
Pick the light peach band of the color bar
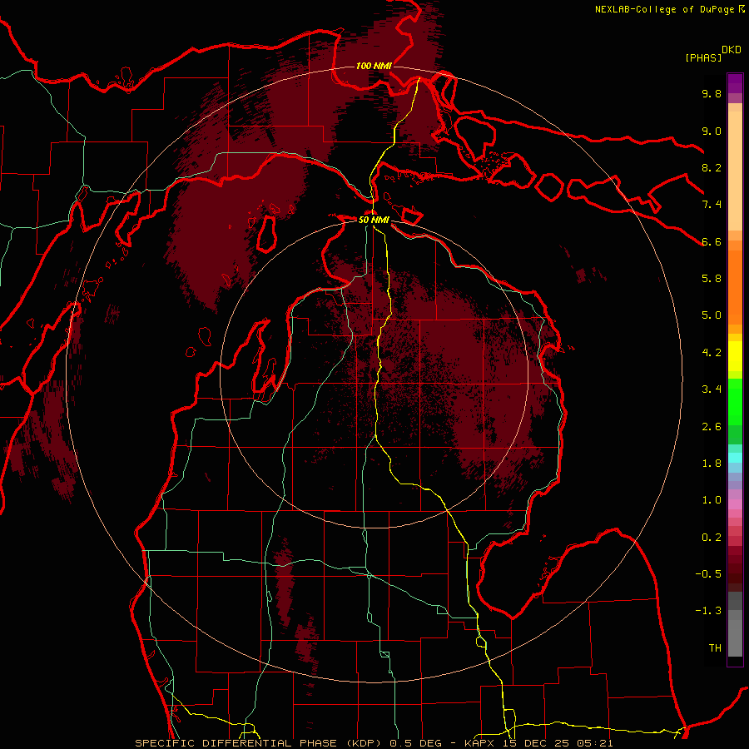pyautogui.click(x=735, y=172)
